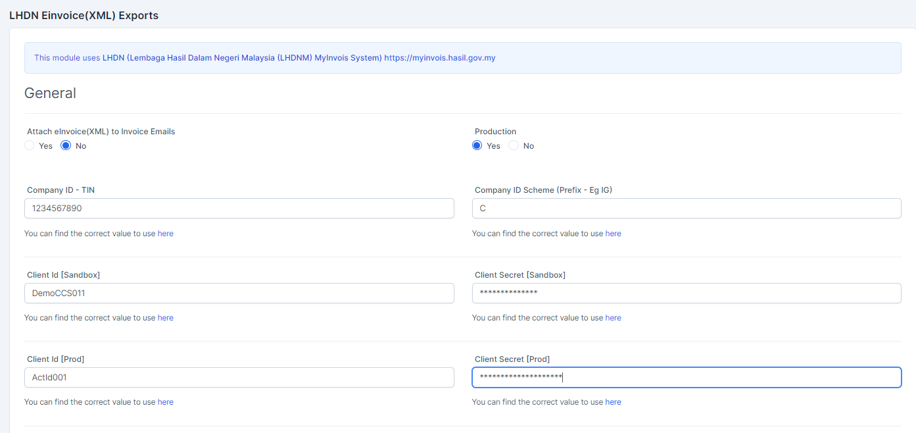Visit the myinvois.hasil.gov.my URL link

(440, 58)
